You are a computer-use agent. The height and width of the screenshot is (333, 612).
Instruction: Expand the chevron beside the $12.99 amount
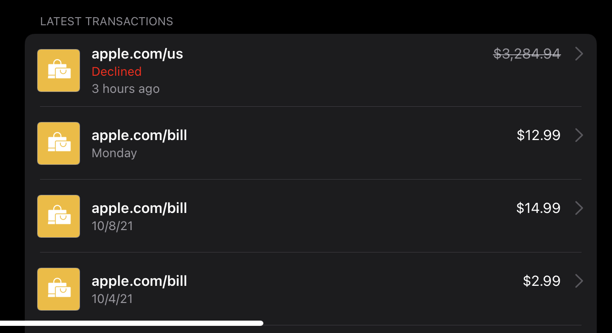pos(579,135)
